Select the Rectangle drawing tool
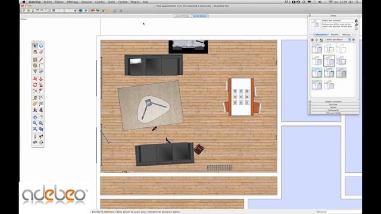The image size is (381, 214). [35, 59]
